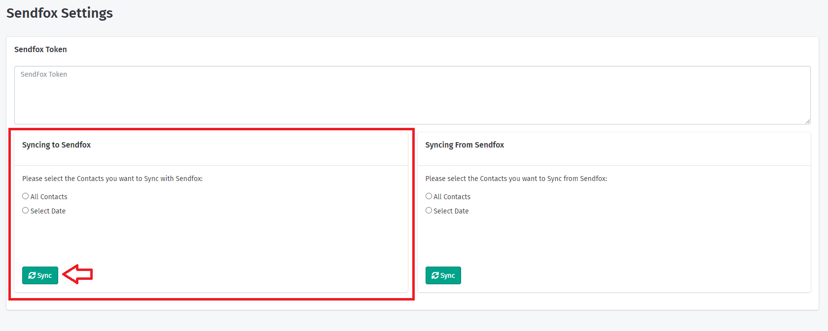
Task: Click the Sendfox Token field label
Action: [x=40, y=50]
